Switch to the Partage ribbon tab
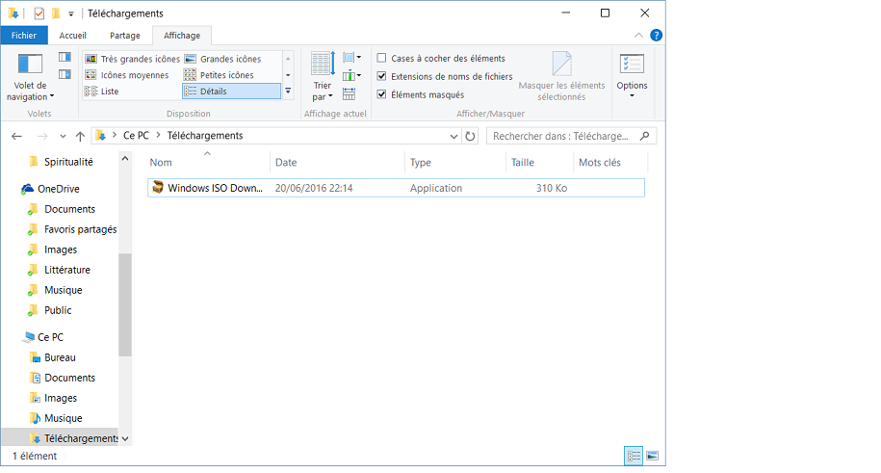Viewport: 881px width, 473px height. (124, 36)
